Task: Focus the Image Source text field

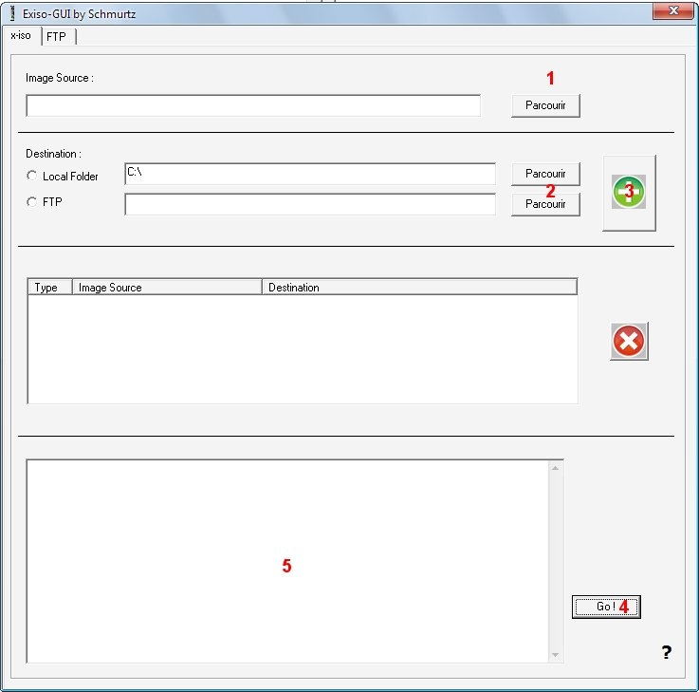Action: pyautogui.click(x=252, y=105)
